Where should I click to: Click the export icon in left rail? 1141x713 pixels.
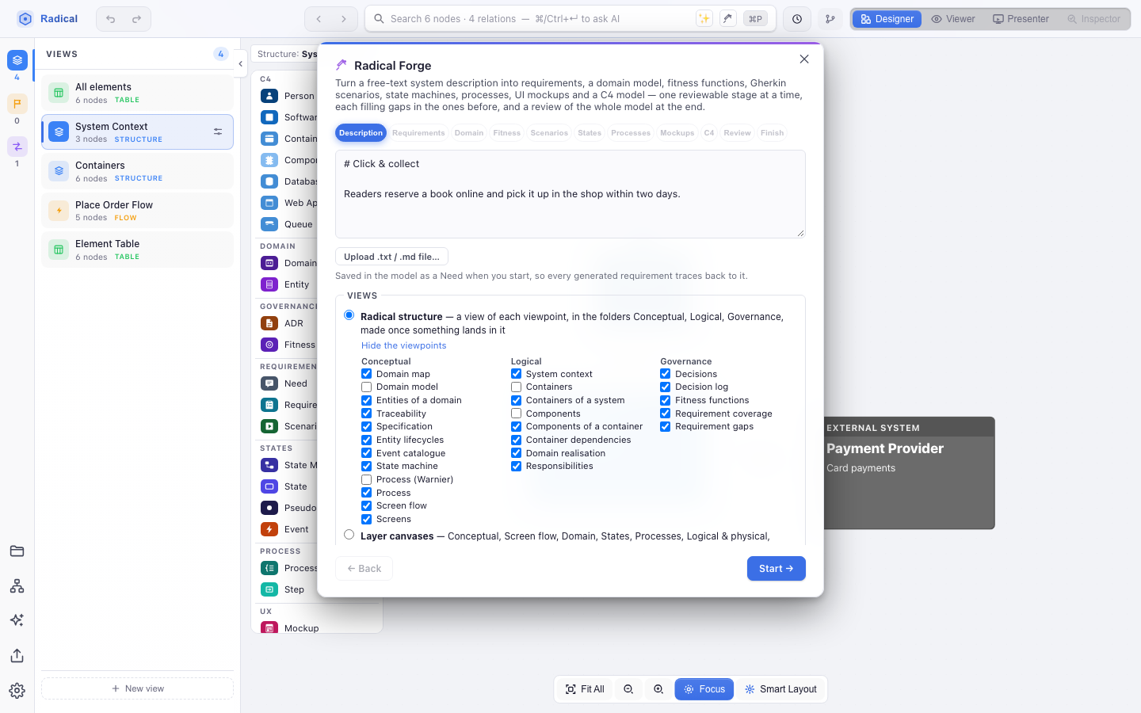click(17, 656)
